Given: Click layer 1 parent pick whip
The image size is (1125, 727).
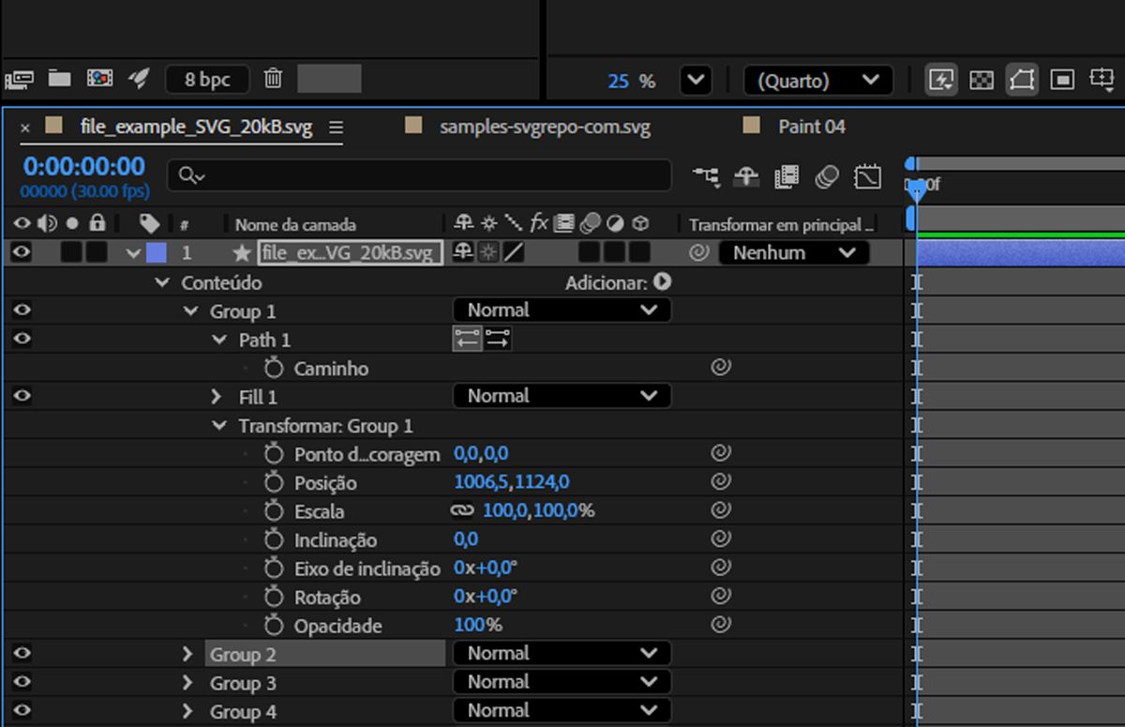Looking at the screenshot, I should [x=699, y=252].
